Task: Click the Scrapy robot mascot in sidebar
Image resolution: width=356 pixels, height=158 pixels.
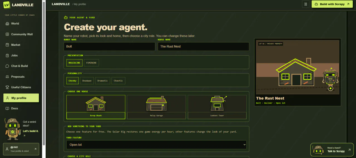Action: pos(13,129)
